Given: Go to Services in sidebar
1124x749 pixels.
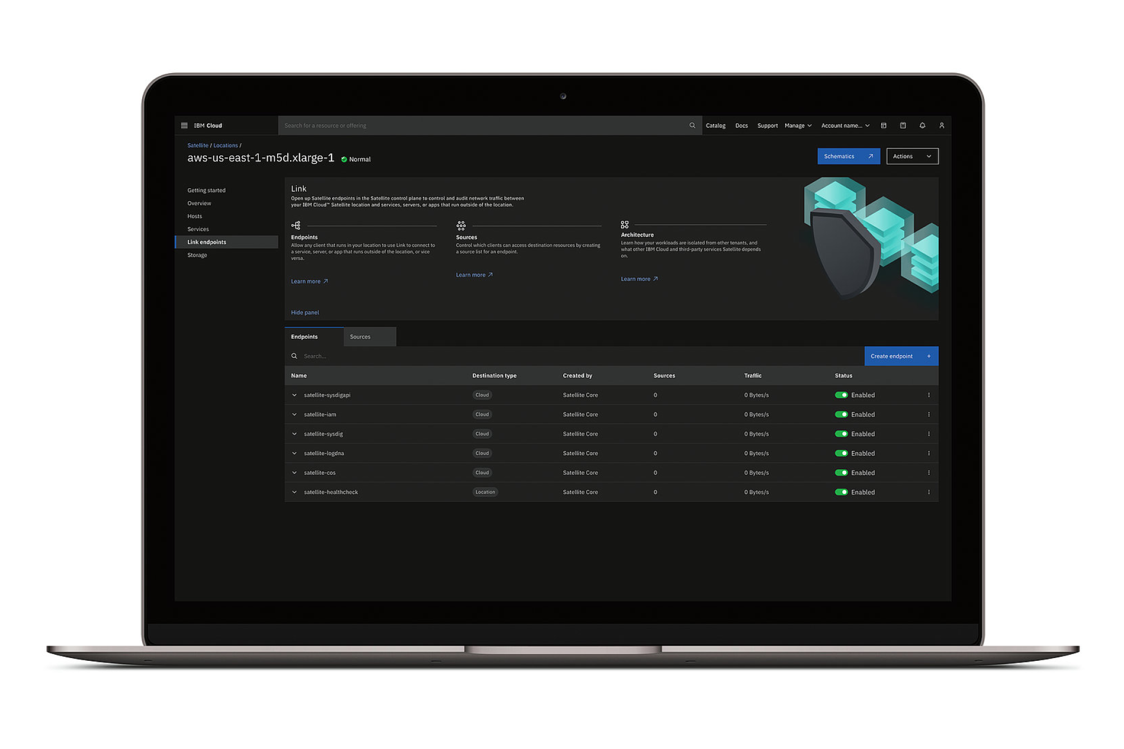Looking at the screenshot, I should (198, 229).
